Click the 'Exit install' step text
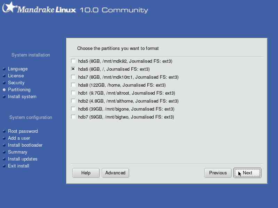The width and height of the screenshot is (278, 208). point(18,166)
